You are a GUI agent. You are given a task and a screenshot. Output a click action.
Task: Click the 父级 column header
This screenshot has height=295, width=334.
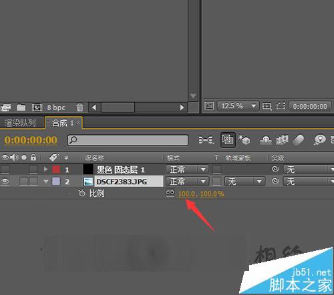point(278,158)
